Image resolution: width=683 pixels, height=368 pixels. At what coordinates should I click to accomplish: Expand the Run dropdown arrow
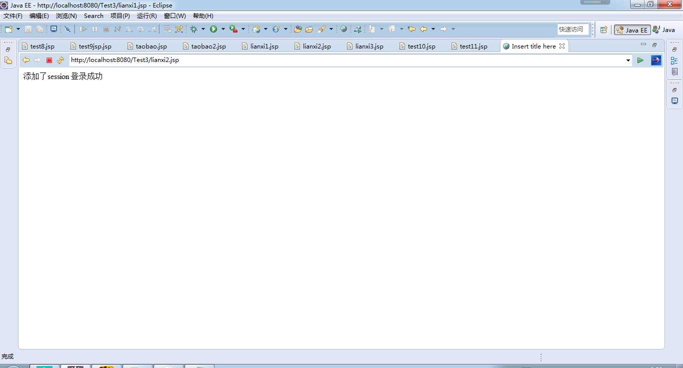click(x=223, y=29)
